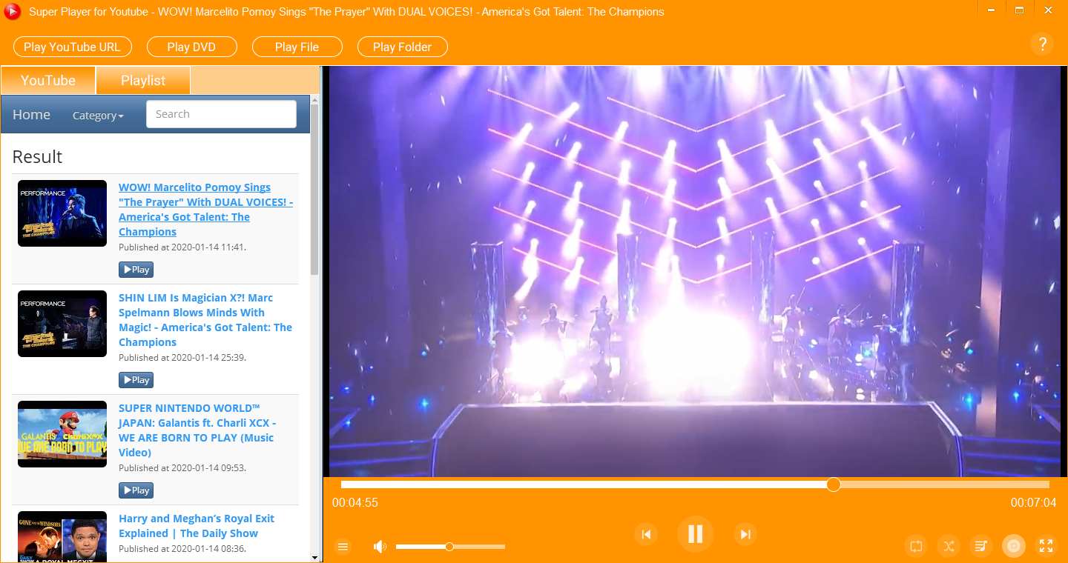This screenshot has width=1068, height=563.
Task: Open help with the question mark icon
Action: coord(1042,44)
